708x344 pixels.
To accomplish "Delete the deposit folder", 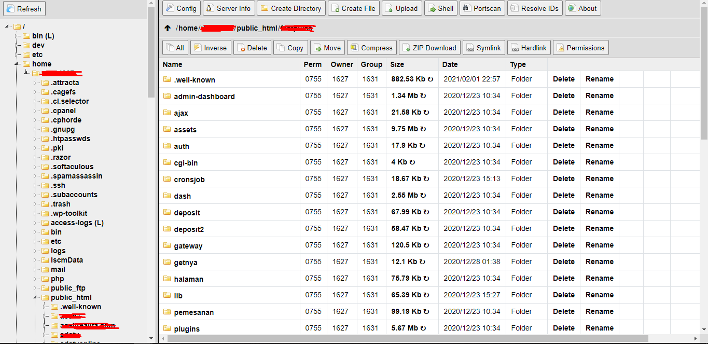I will pos(564,212).
